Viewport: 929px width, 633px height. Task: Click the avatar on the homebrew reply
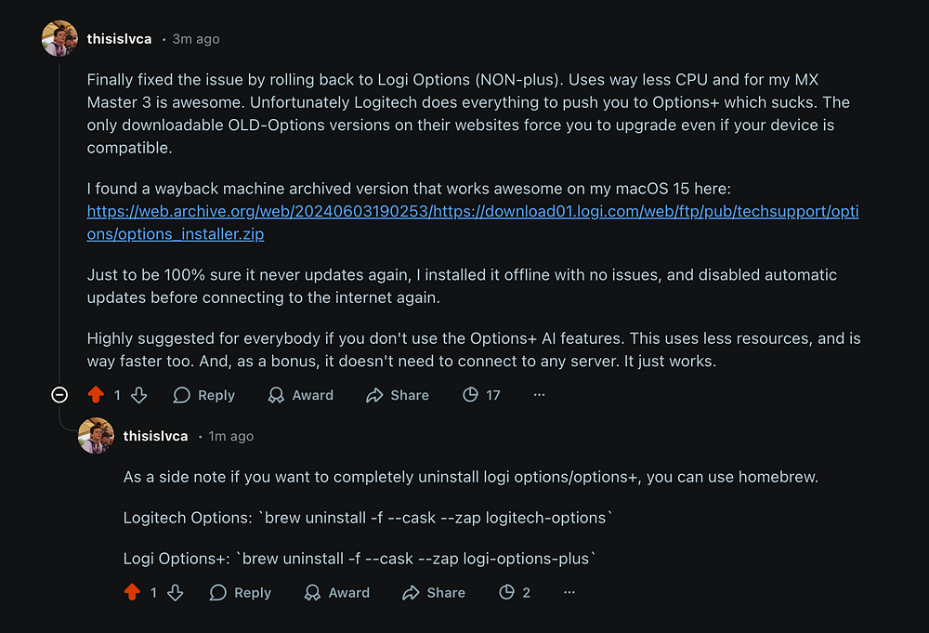[96, 436]
